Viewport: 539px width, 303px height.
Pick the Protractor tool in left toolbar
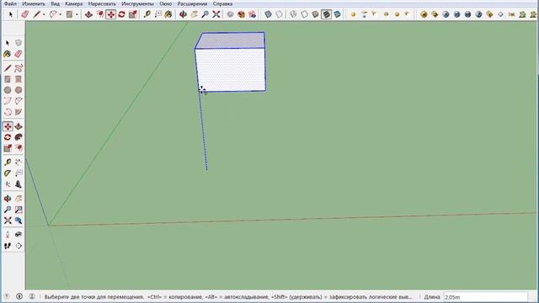pyautogui.click(x=8, y=173)
